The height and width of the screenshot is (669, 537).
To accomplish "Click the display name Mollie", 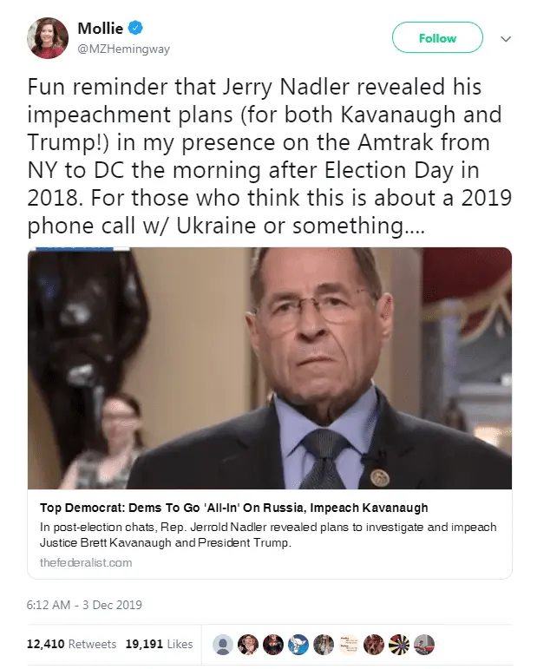I will (101, 29).
